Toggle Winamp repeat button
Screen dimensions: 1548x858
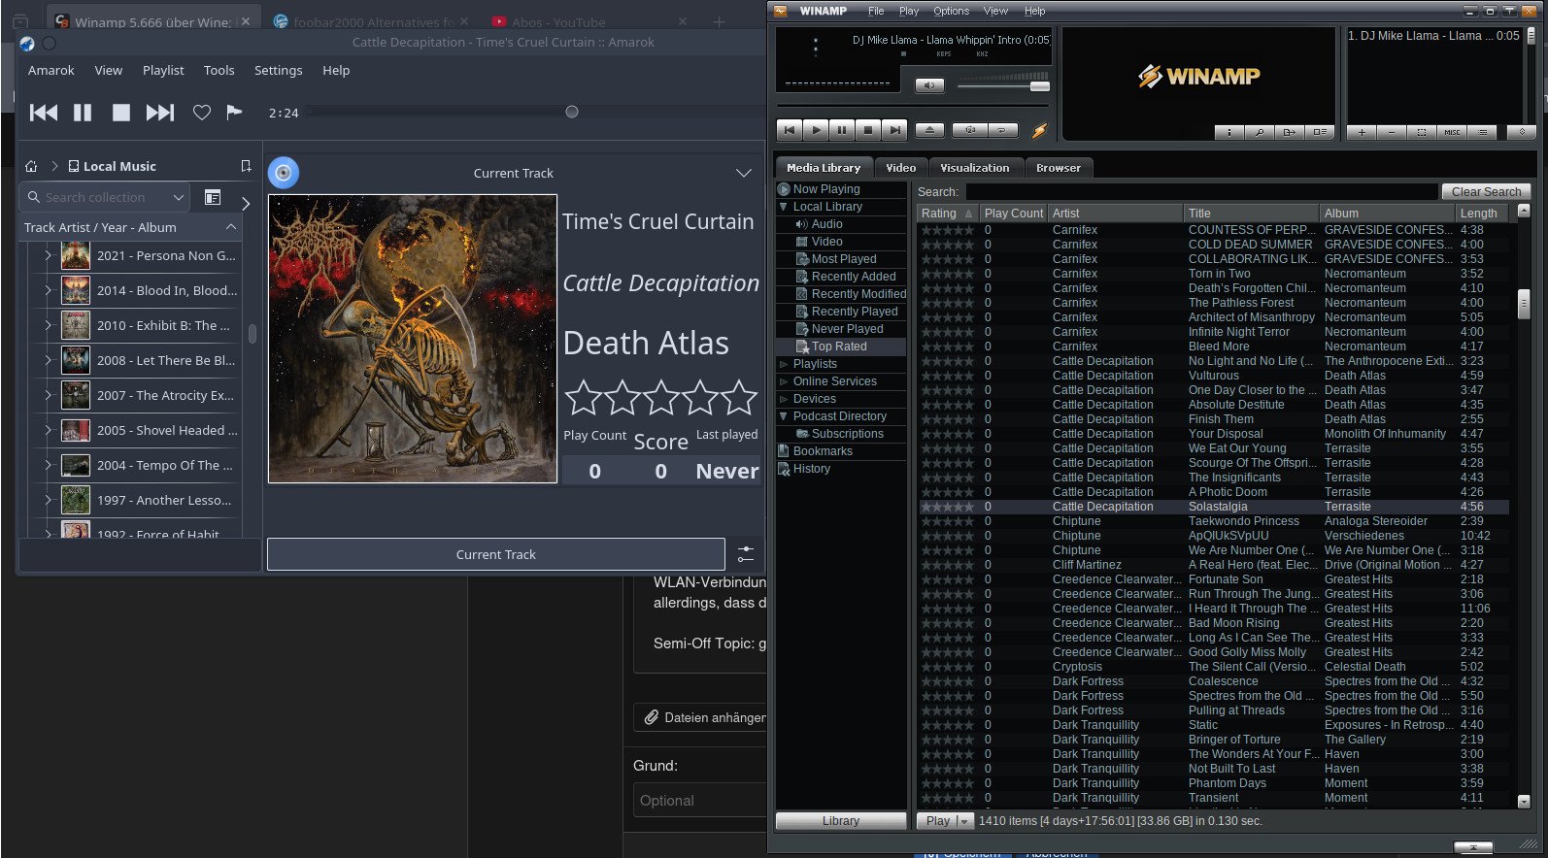(x=1002, y=130)
